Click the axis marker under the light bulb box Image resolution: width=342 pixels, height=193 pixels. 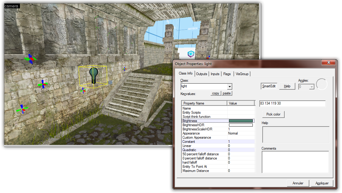tap(84, 91)
